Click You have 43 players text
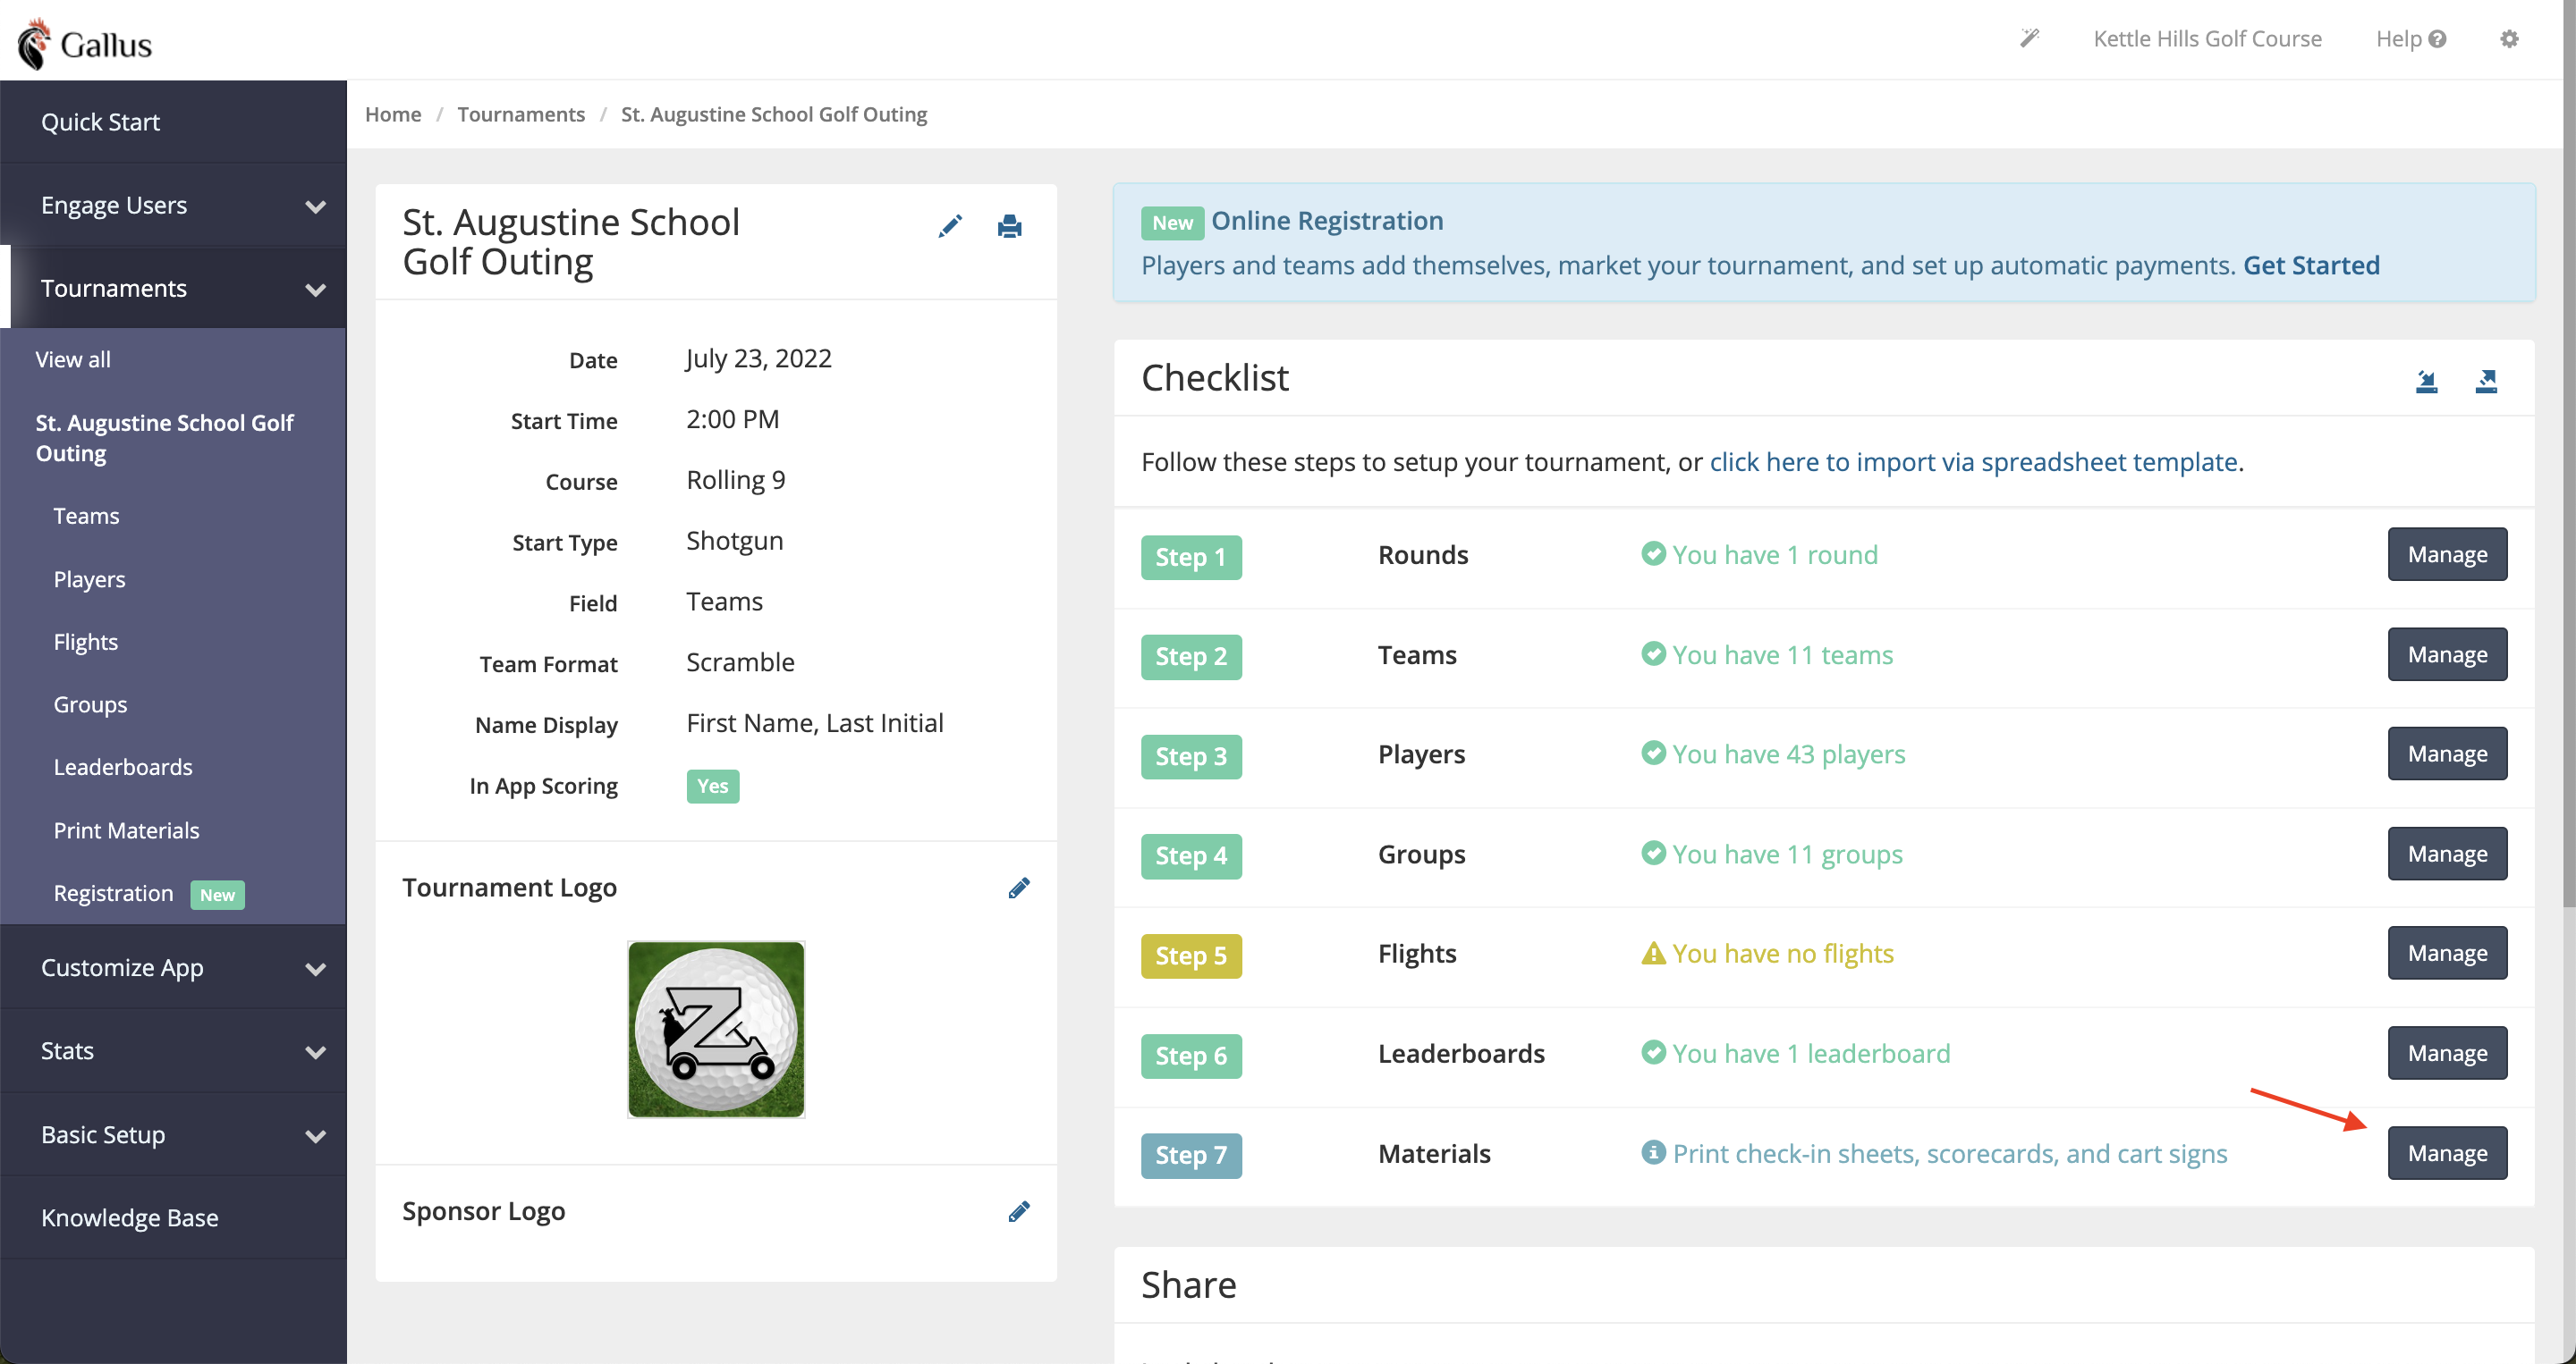 pos(1789,754)
